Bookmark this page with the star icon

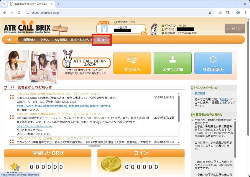[210, 13]
